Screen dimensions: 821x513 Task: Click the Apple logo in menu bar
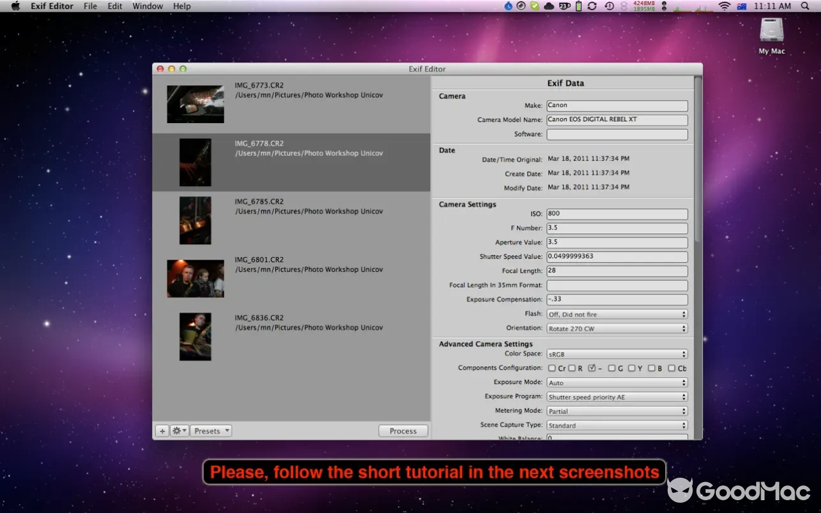15,6
